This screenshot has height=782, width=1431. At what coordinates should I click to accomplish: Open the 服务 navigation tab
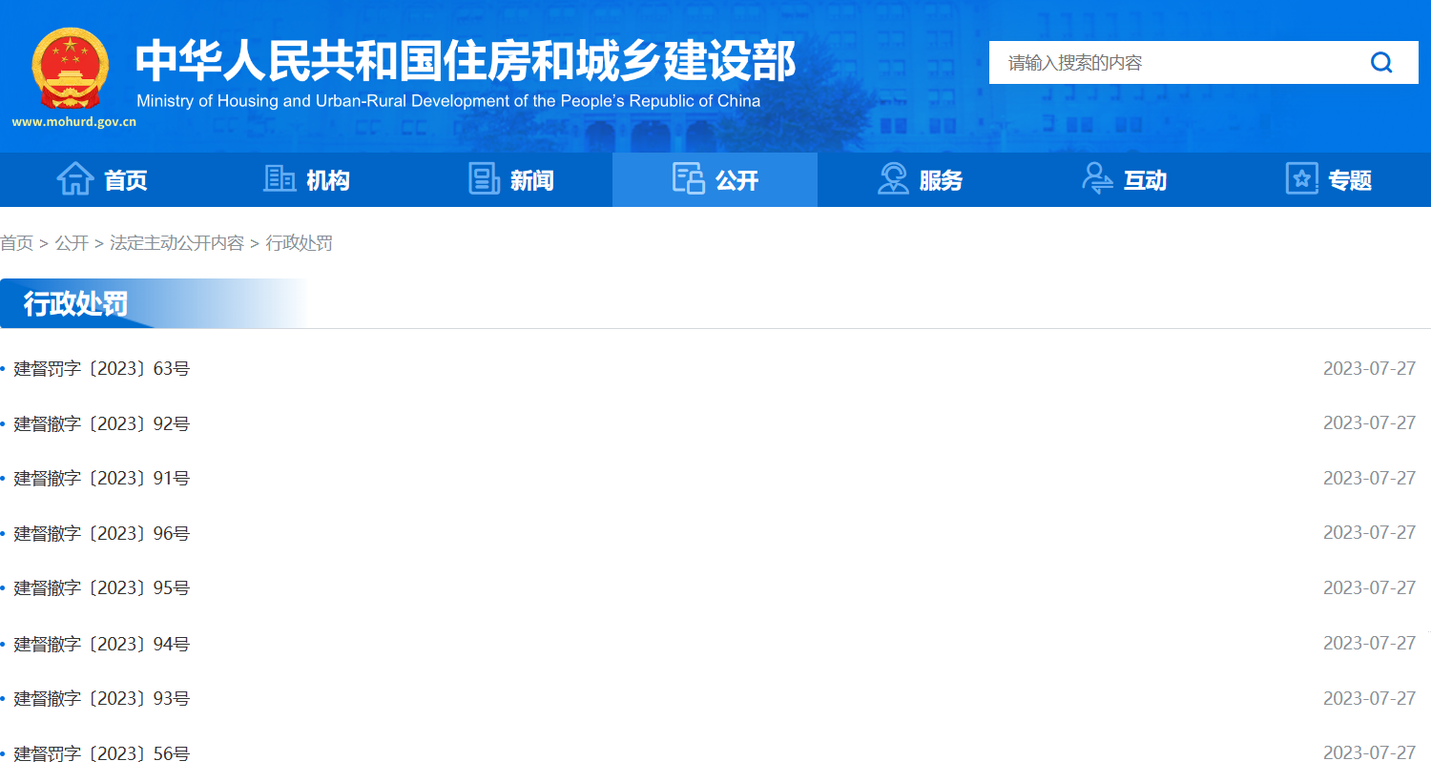[x=920, y=179]
